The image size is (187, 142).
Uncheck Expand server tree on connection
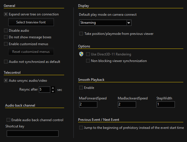[x=6, y=14]
